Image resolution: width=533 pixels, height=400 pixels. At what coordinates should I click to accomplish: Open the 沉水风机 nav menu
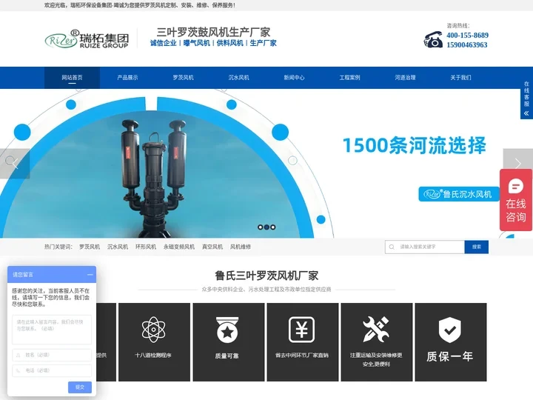(238, 78)
